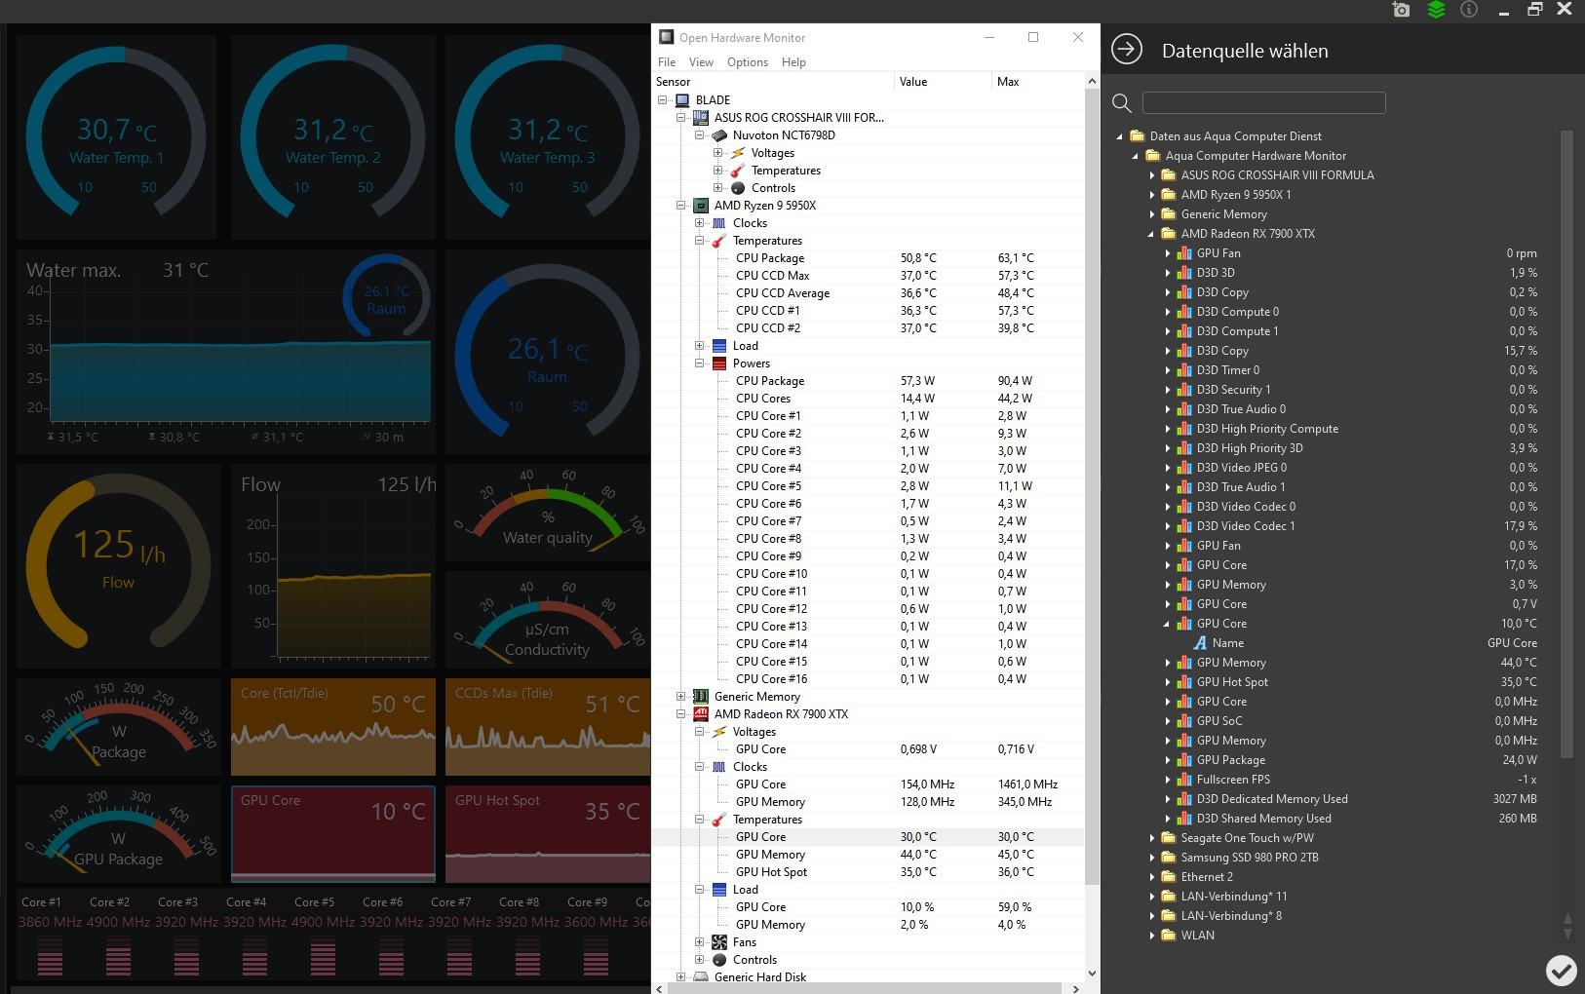The image size is (1585, 994).
Task: Click the Generic Memory RAM icon in Open Hardware Monitor
Action: click(700, 697)
